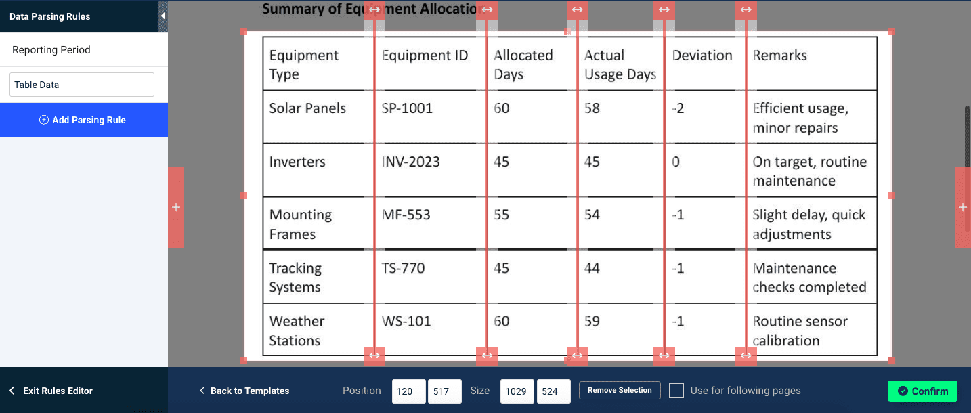Screen dimensions: 971x413
Task: Click the green check icon on Confirm
Action: coord(903,391)
